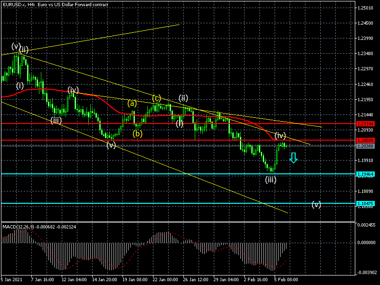Select the (iv) label above the latest candles

[280, 136]
